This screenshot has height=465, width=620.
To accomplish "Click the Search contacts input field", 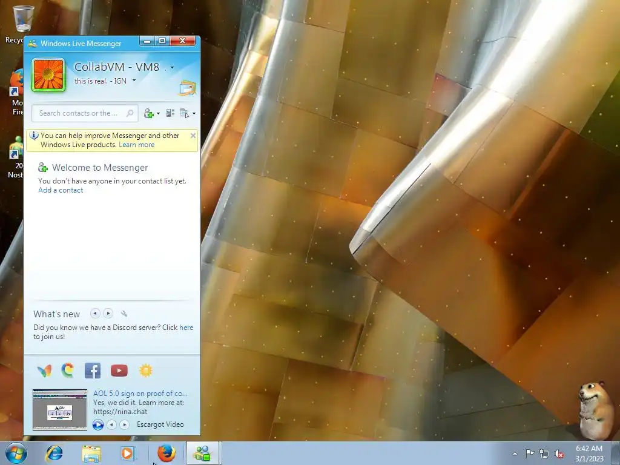I will 85,113.
